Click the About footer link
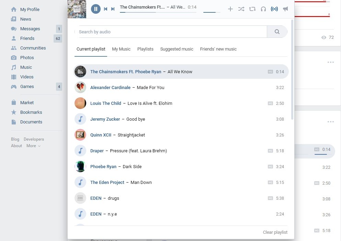This screenshot has height=241, width=341. (16, 146)
